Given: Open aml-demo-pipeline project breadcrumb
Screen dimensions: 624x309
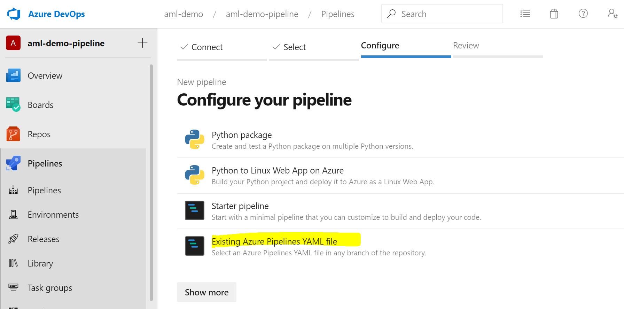Looking at the screenshot, I should 262,14.
